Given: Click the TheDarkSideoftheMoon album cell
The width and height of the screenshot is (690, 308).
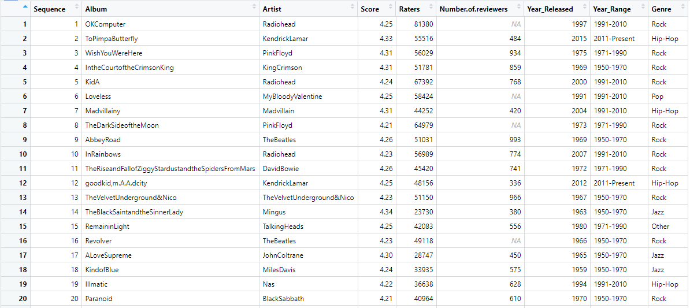Looking at the screenshot, I should pos(170,125).
